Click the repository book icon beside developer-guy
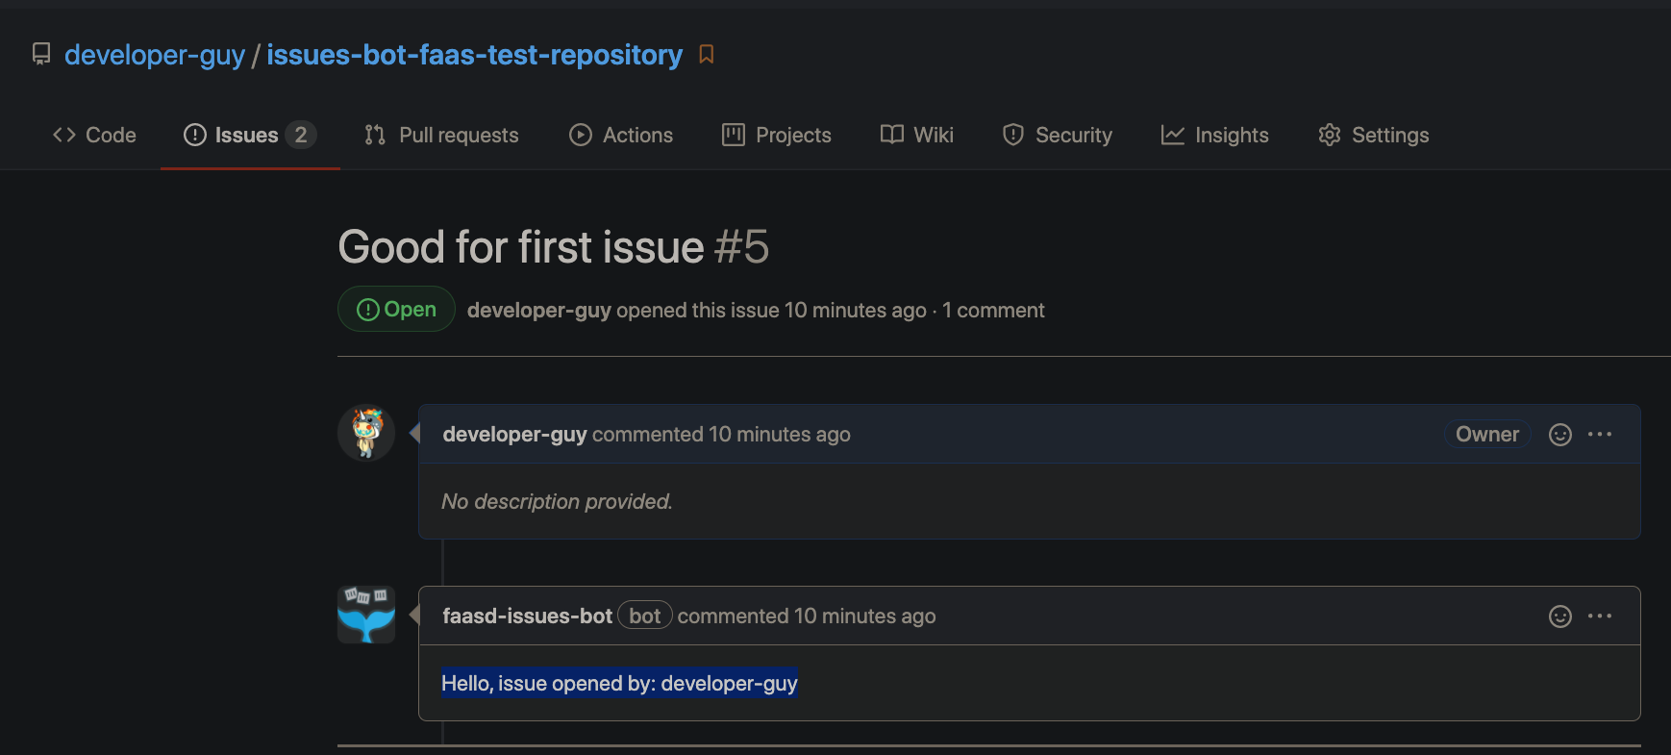The height and width of the screenshot is (755, 1671). point(41,54)
